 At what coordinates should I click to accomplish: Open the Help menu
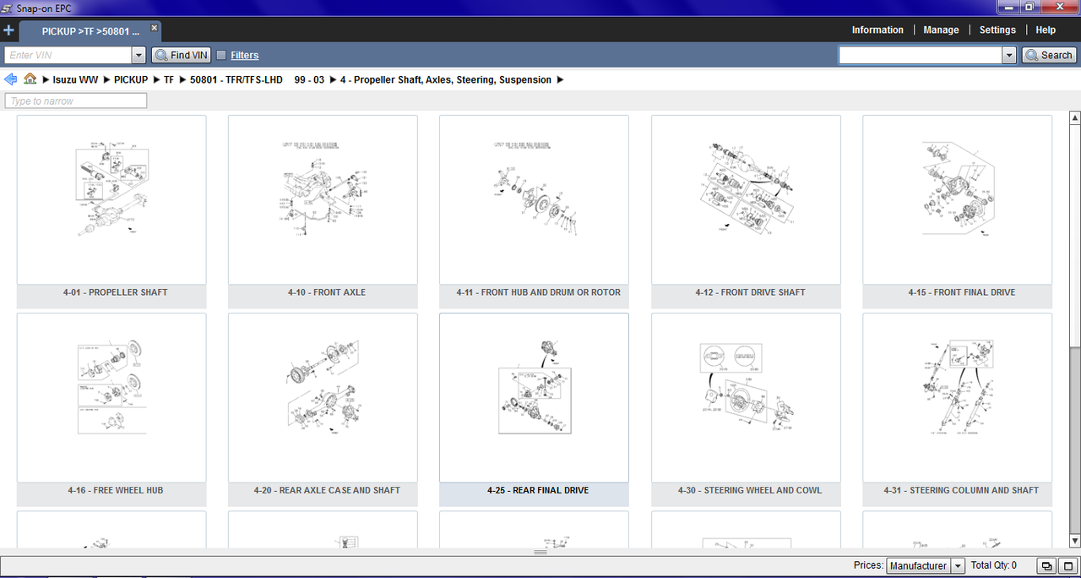pyautogui.click(x=1046, y=30)
